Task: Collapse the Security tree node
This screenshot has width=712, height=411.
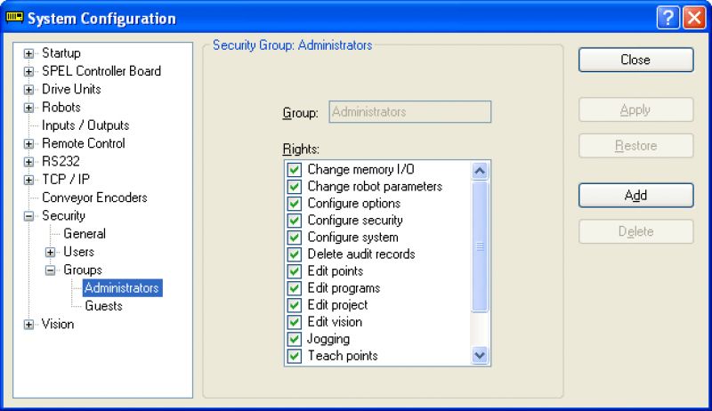Action: [28, 216]
